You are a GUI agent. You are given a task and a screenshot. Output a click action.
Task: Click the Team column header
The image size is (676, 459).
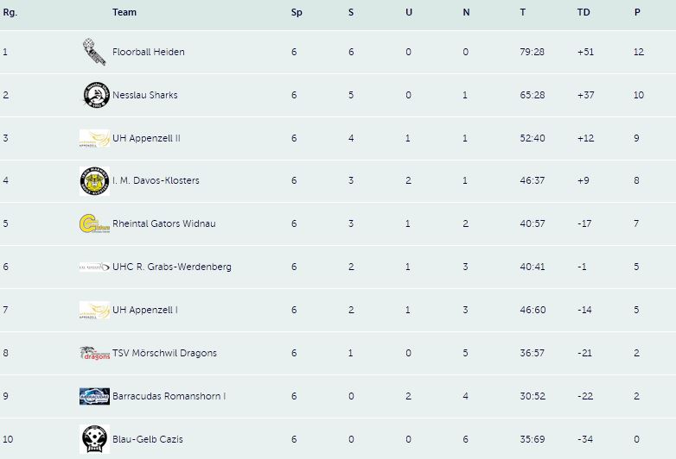124,12
